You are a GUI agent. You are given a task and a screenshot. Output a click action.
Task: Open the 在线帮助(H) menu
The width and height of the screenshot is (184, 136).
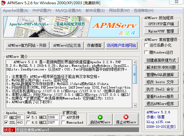(x=144, y=11)
